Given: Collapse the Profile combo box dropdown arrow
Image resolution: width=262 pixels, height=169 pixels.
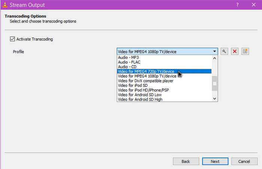Looking at the screenshot, I should (214, 51).
